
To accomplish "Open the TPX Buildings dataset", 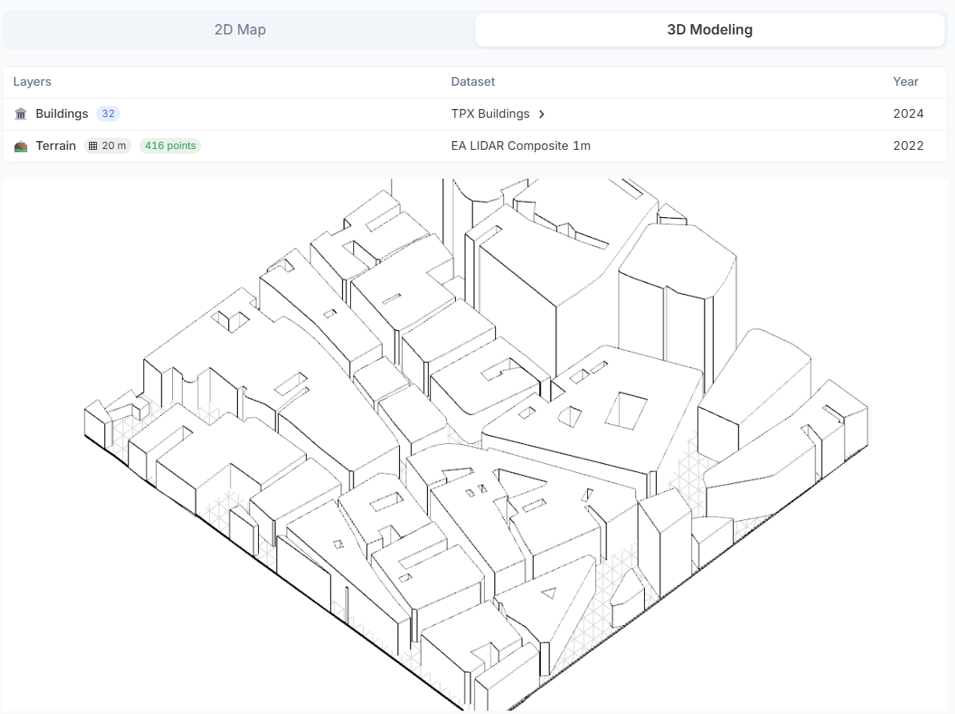I will click(x=490, y=114).
